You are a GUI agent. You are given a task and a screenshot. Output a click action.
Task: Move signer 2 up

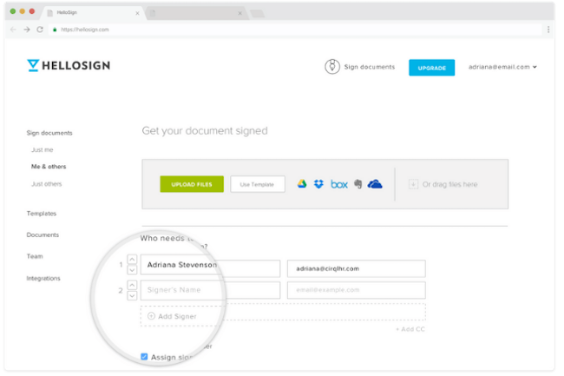pos(132,285)
